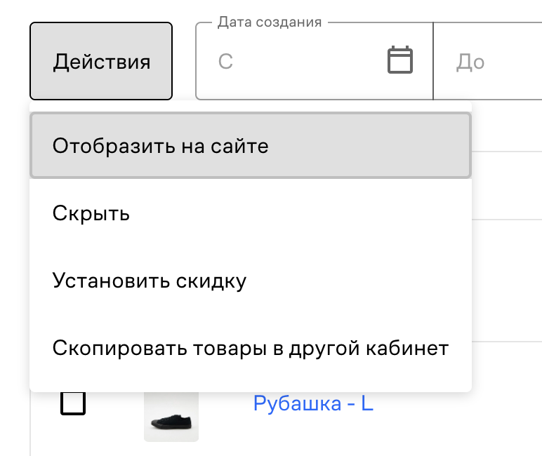Open product image next to Рубашка - L
The height and width of the screenshot is (456, 542).
click(x=171, y=418)
